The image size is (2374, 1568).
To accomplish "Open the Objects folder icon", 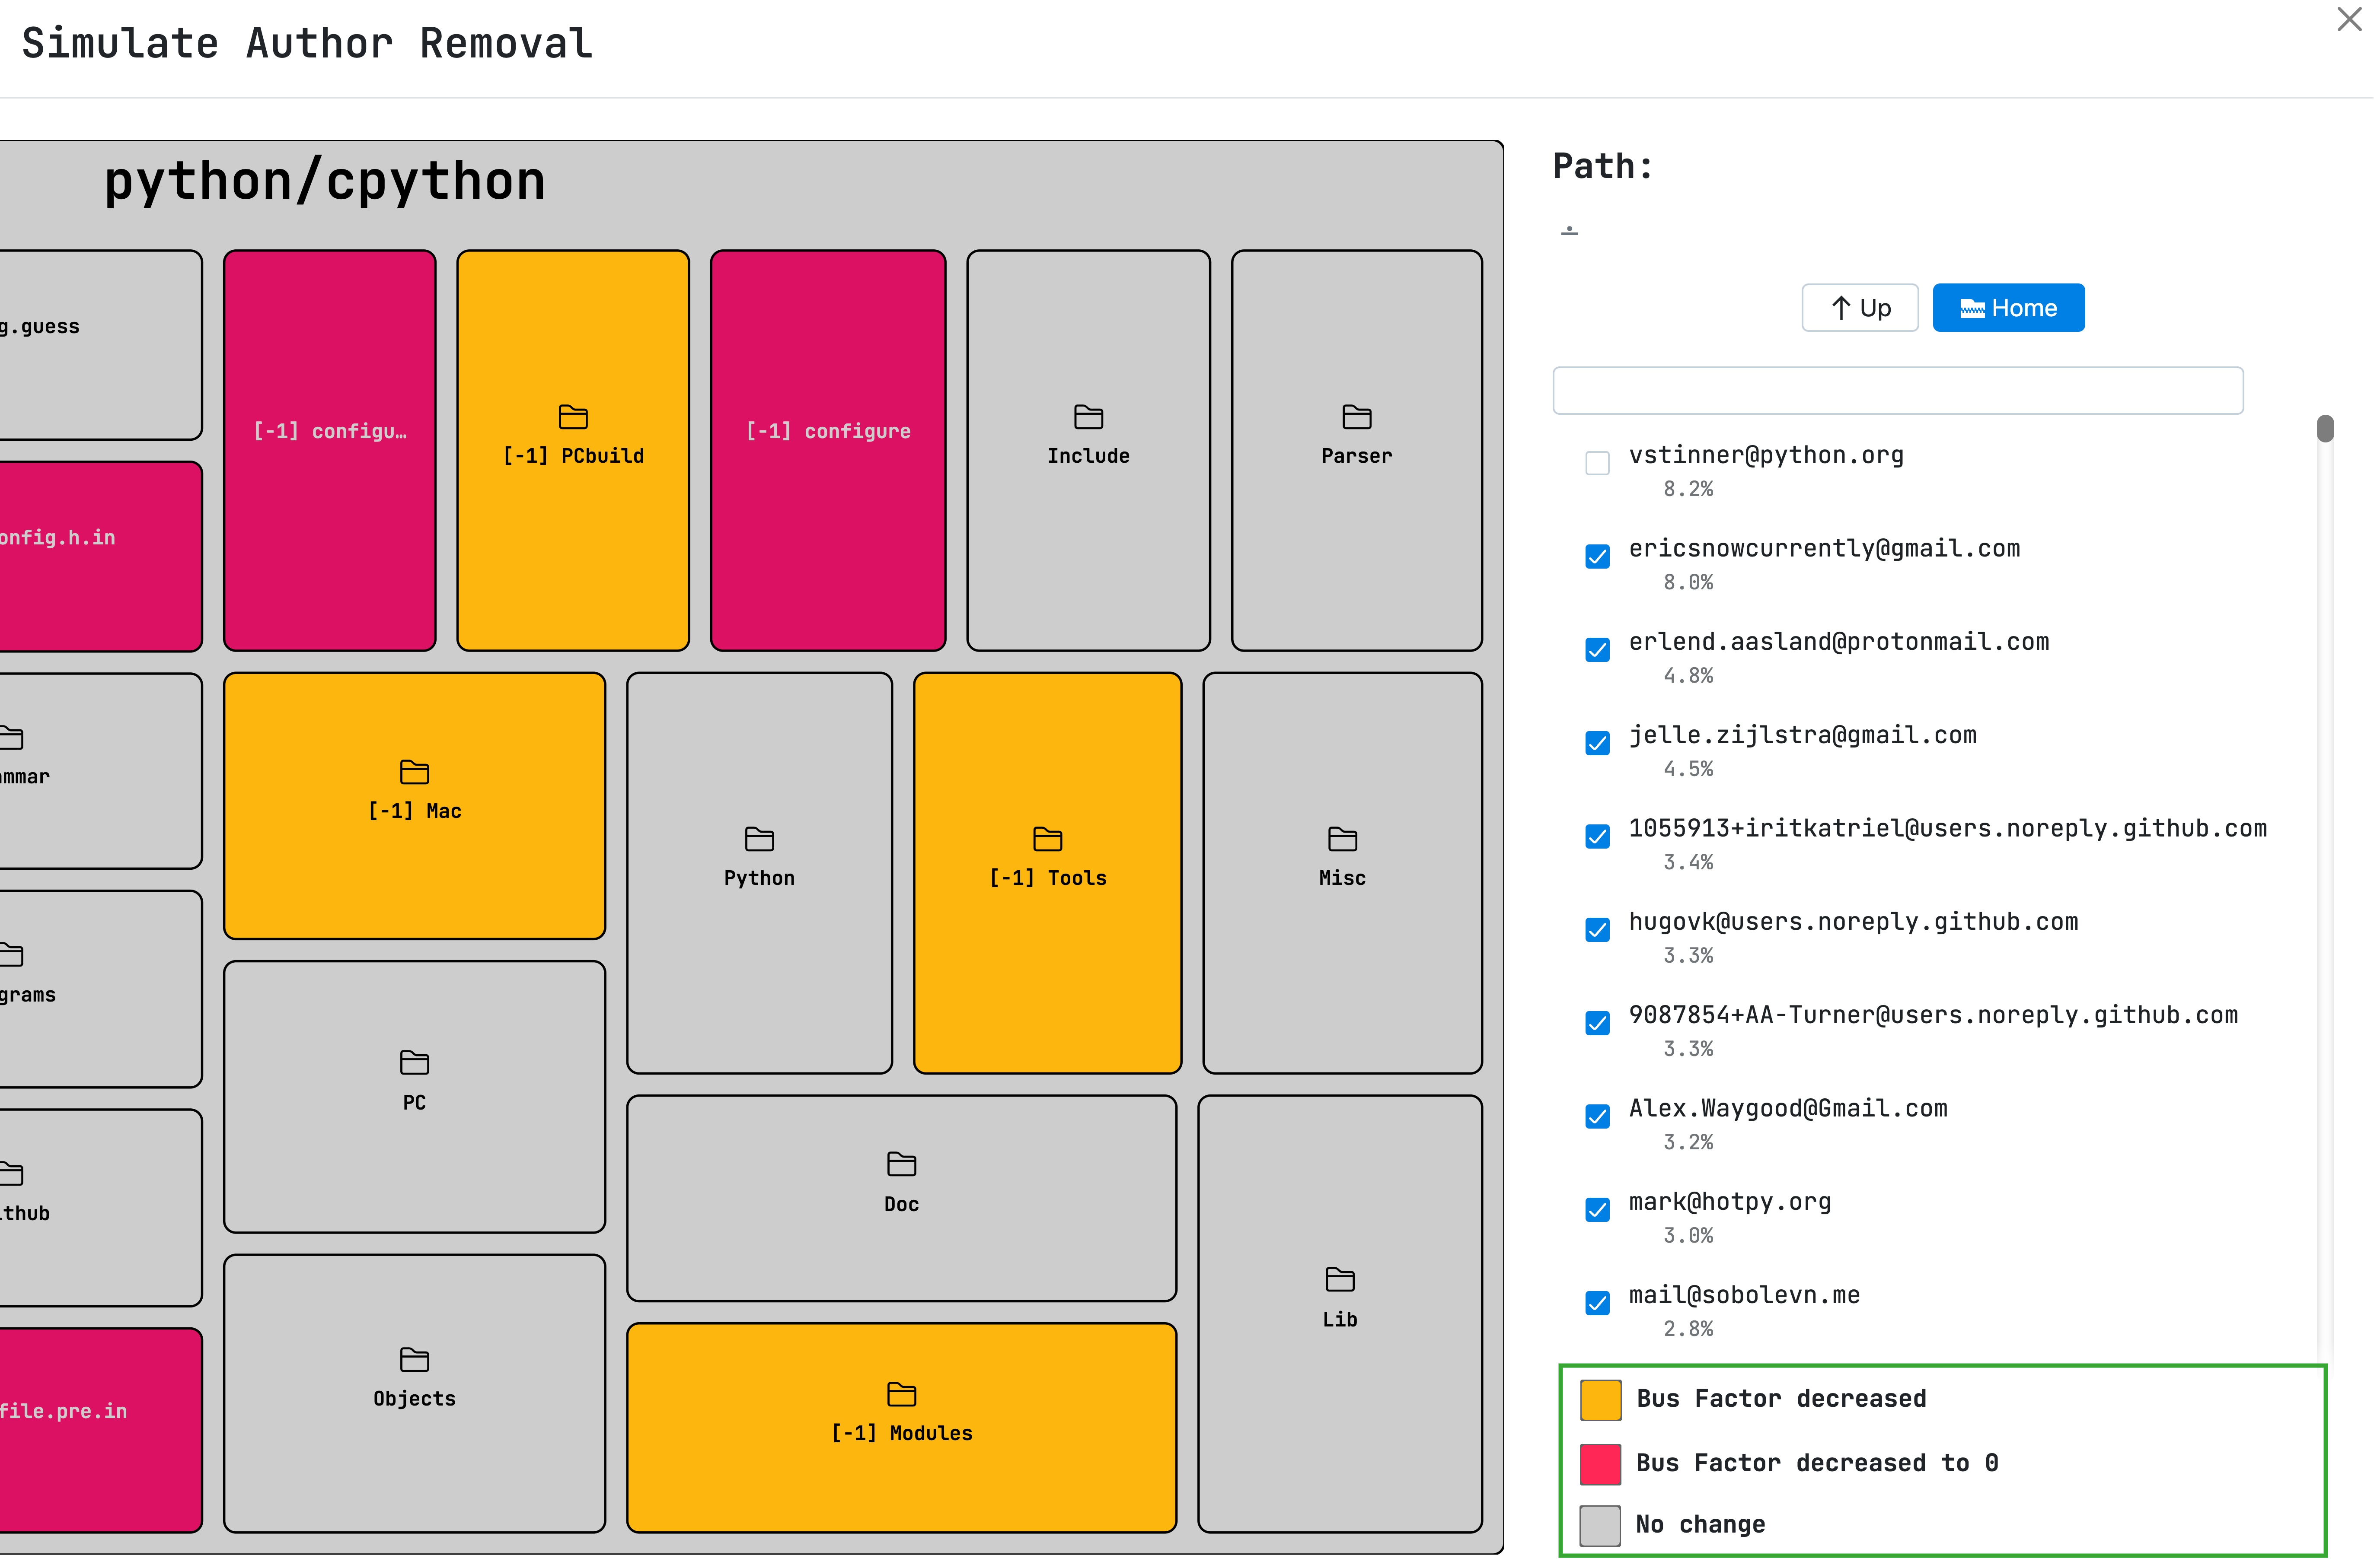I will 414,1360.
